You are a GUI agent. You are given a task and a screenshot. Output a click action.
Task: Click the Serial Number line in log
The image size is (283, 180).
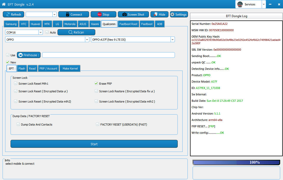pos(209,24)
